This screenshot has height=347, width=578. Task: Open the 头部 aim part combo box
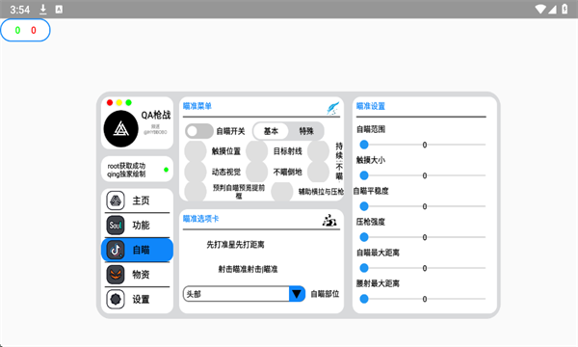244,294
